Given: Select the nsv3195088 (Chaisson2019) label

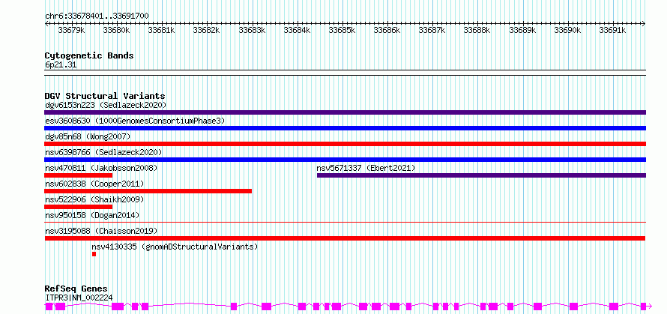Looking at the screenshot, I should [x=101, y=231].
